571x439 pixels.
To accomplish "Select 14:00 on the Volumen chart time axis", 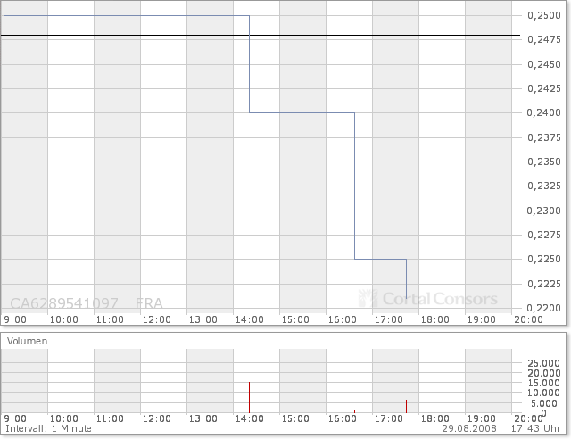I will 250,419.
